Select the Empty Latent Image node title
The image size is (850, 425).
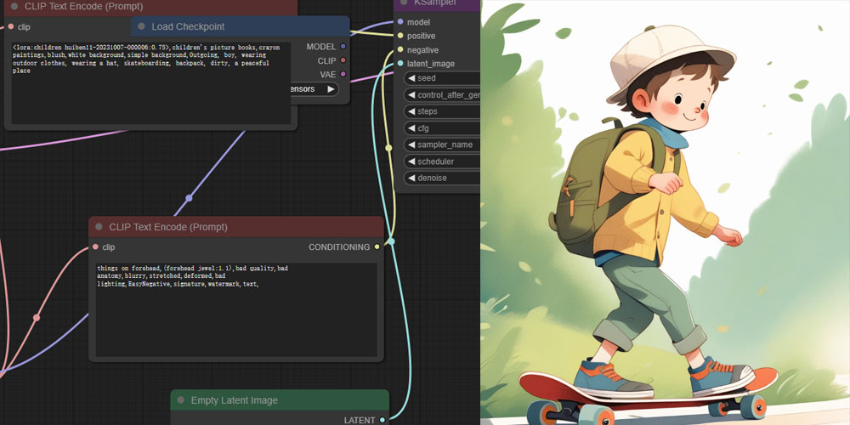(x=235, y=400)
